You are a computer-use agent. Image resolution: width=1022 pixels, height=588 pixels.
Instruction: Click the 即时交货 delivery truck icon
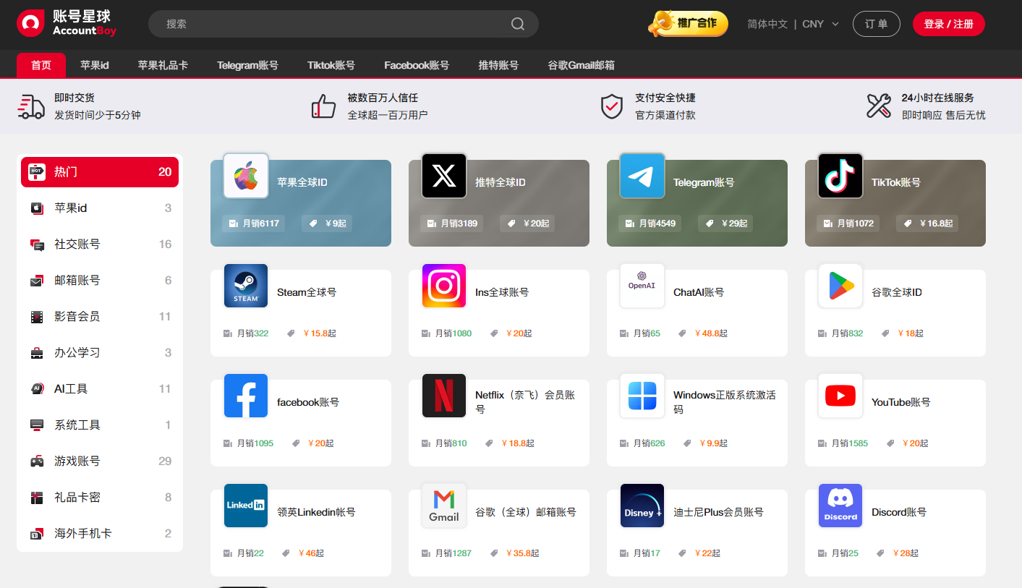click(x=31, y=106)
